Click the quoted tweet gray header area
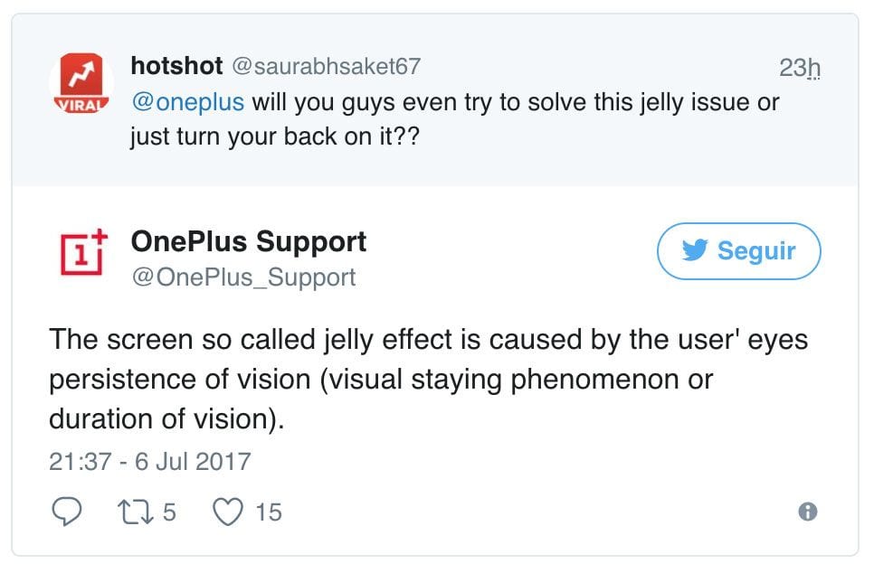 click(x=435, y=100)
